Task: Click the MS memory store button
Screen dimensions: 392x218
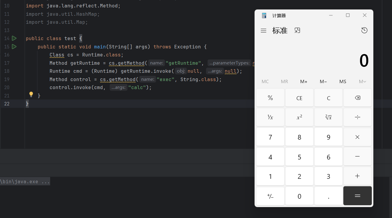Action: [x=343, y=82]
